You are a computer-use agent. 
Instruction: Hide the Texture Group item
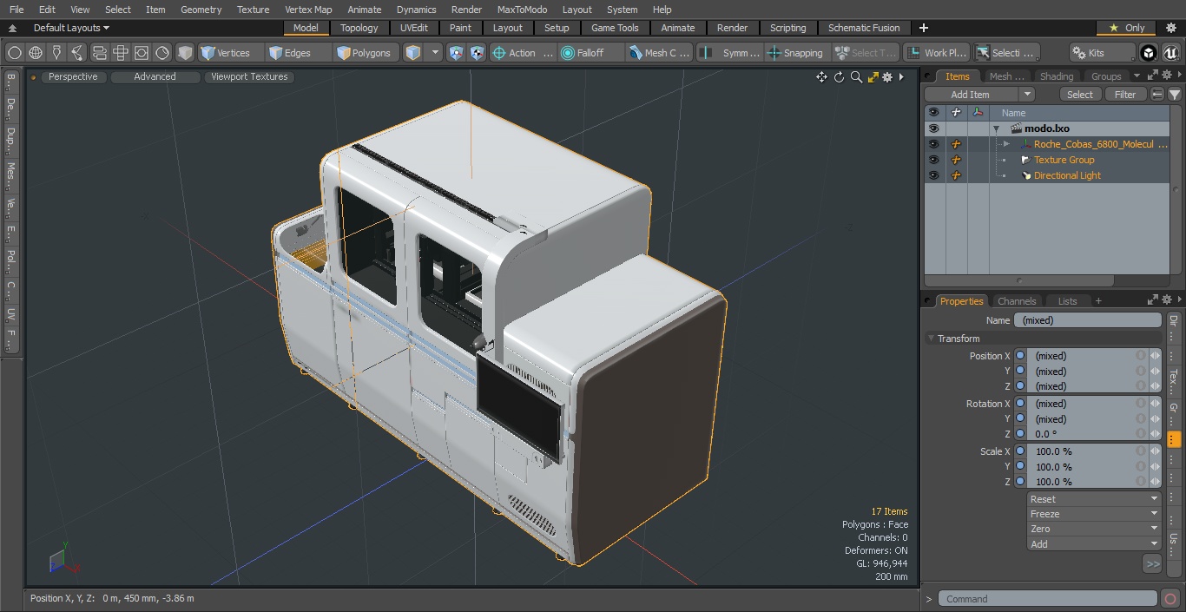[933, 160]
